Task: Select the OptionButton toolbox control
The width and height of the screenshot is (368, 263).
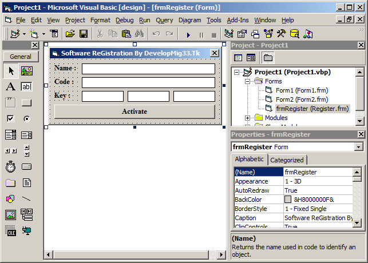Action: (27, 118)
